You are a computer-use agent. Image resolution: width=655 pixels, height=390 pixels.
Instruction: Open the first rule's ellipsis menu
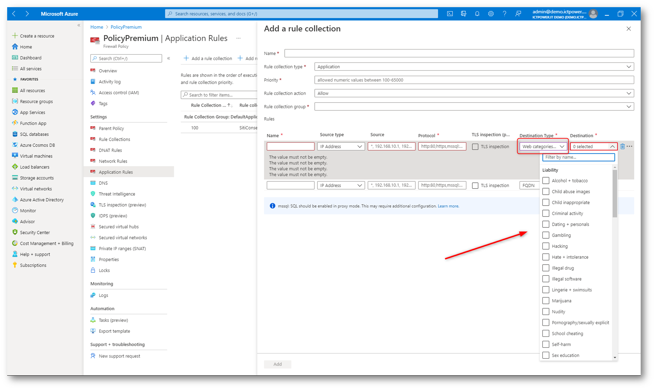coord(629,146)
